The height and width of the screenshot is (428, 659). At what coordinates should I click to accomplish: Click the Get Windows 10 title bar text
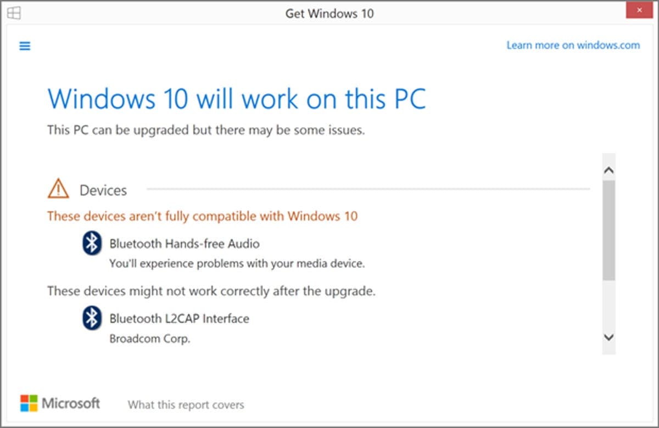pyautogui.click(x=329, y=13)
